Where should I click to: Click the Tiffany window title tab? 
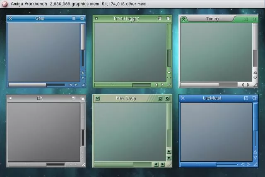(x=212, y=19)
